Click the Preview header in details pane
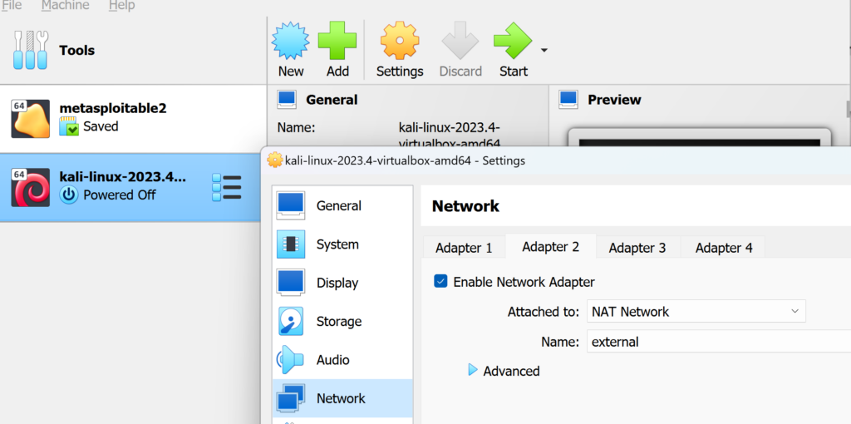The image size is (851, 424). coord(614,100)
